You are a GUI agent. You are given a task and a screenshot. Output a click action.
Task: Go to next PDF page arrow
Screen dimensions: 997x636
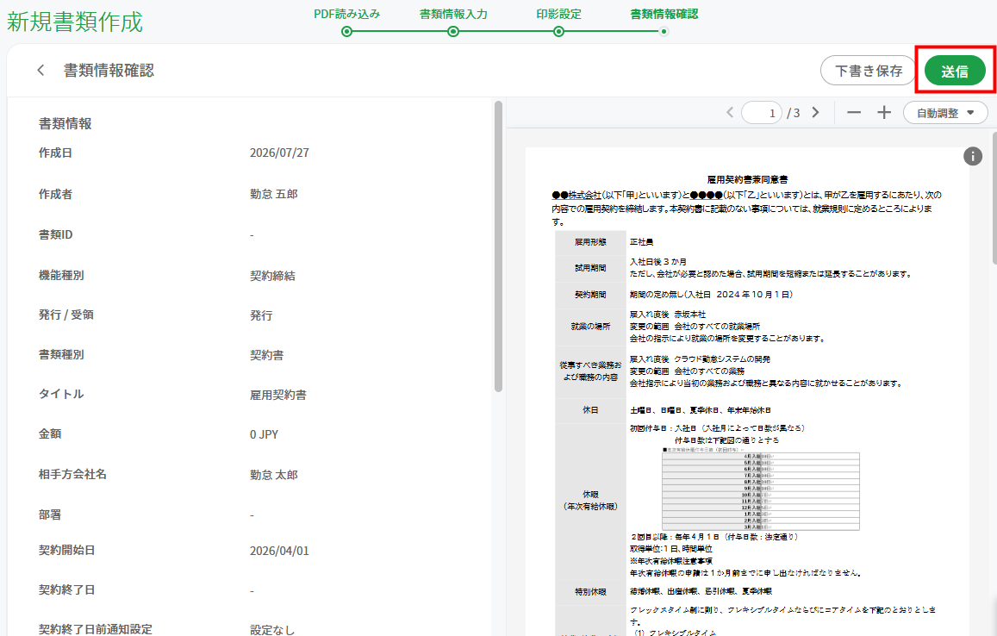click(815, 113)
